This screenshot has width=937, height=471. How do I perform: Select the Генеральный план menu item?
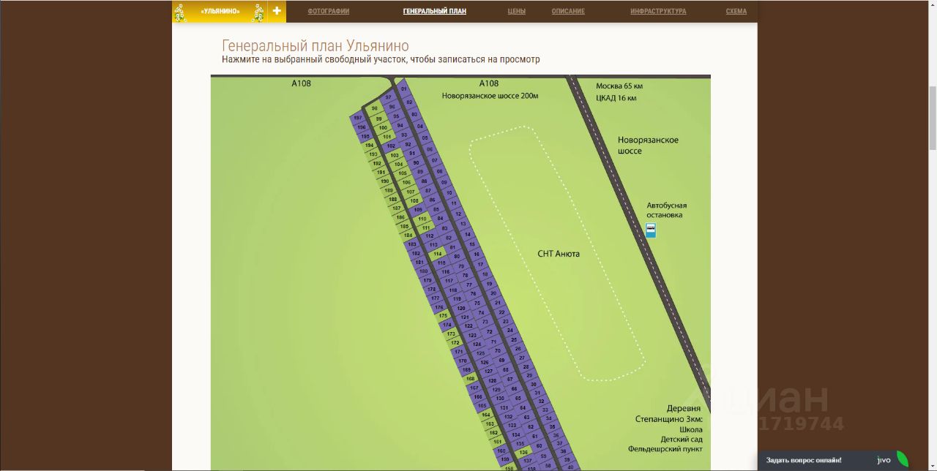tap(435, 12)
